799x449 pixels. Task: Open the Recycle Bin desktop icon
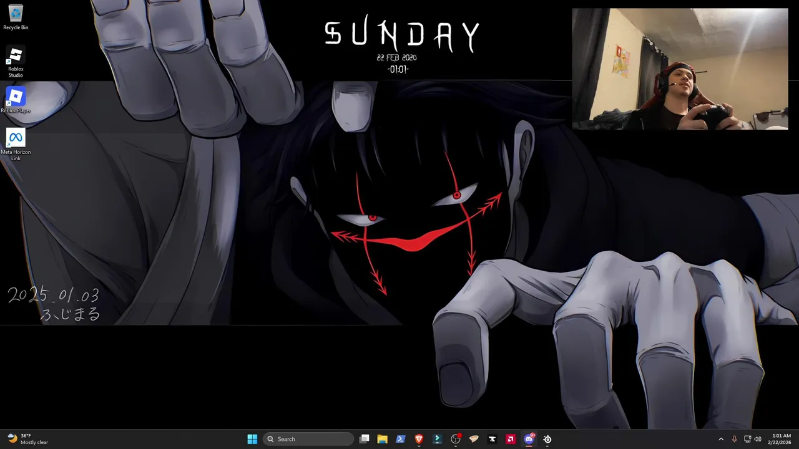[x=16, y=17]
